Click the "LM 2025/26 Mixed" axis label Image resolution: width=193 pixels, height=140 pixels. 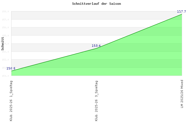coord(182,94)
